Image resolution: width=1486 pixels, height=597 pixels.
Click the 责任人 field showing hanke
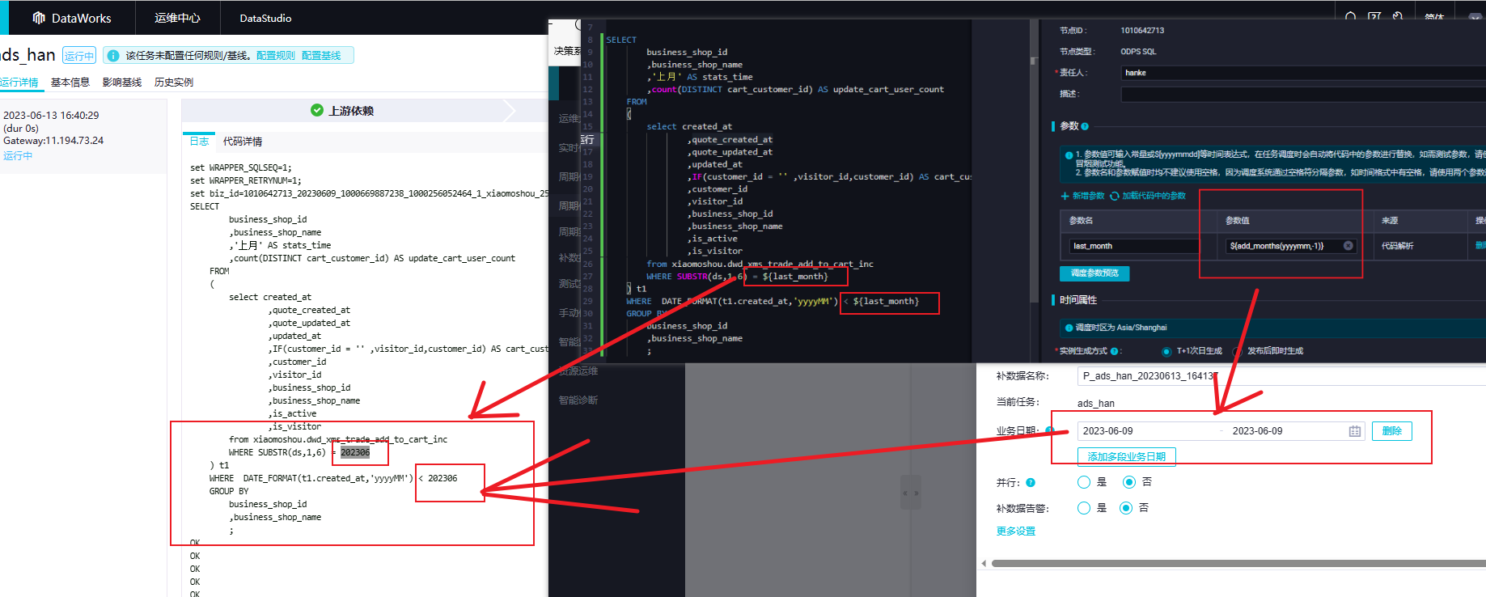pos(1302,73)
